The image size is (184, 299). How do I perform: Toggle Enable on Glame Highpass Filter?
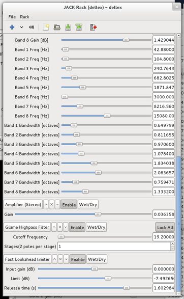(x=77, y=227)
